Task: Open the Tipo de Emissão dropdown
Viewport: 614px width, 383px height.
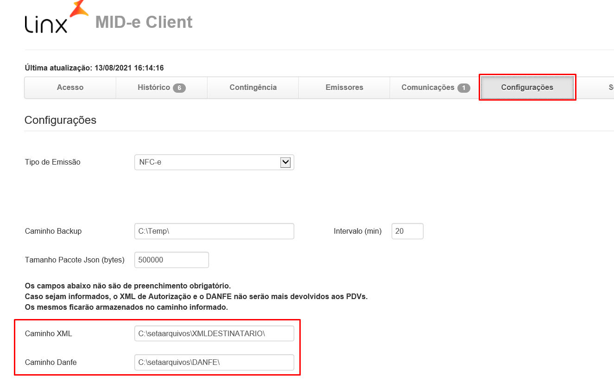Action: click(x=214, y=162)
